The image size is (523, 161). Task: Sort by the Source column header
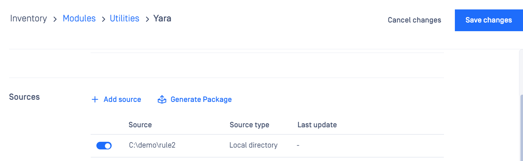pos(140,125)
